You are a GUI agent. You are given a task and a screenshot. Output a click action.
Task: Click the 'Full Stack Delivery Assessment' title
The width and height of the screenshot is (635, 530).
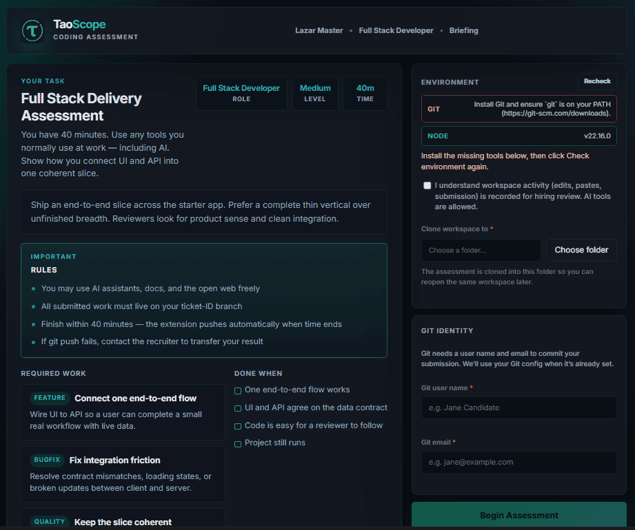pyautogui.click(x=81, y=107)
